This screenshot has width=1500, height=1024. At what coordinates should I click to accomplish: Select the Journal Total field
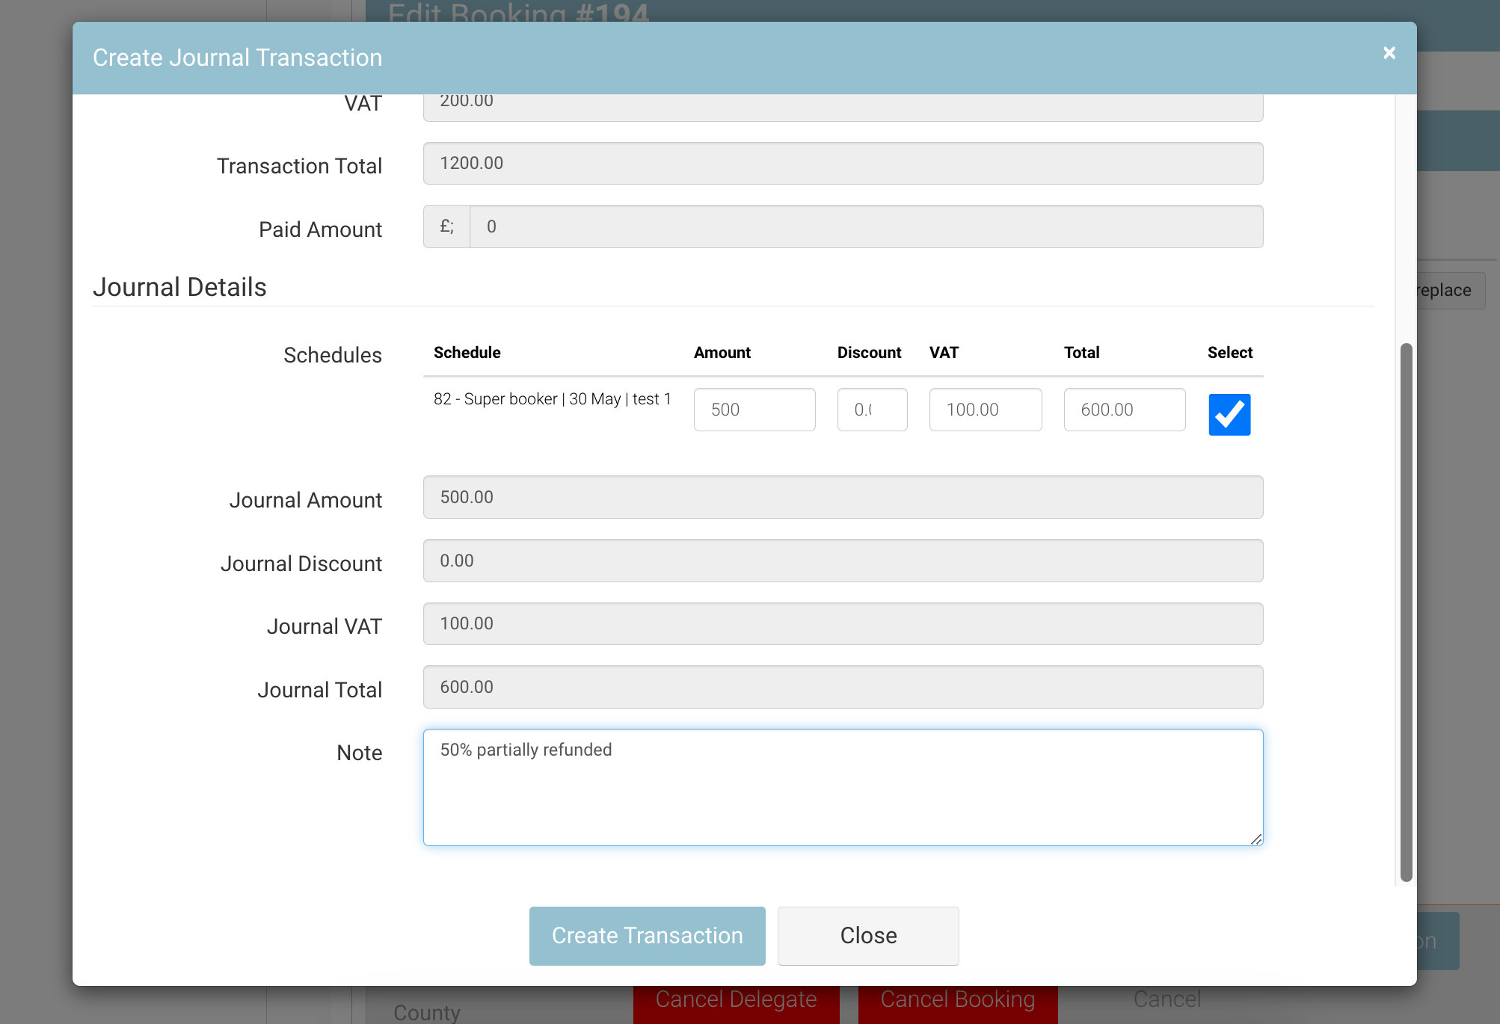842,687
